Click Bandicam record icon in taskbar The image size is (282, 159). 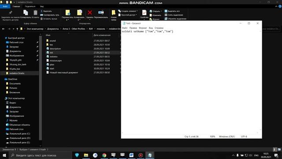tap(141, 155)
